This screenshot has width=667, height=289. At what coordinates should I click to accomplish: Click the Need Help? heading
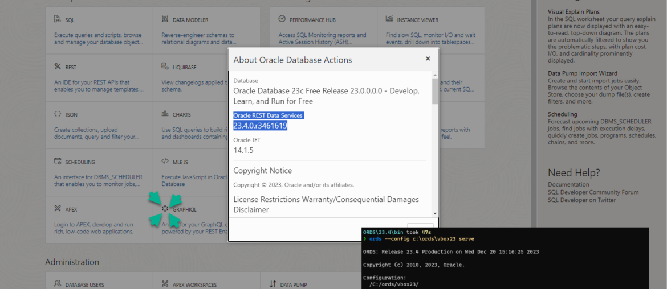pos(574,173)
